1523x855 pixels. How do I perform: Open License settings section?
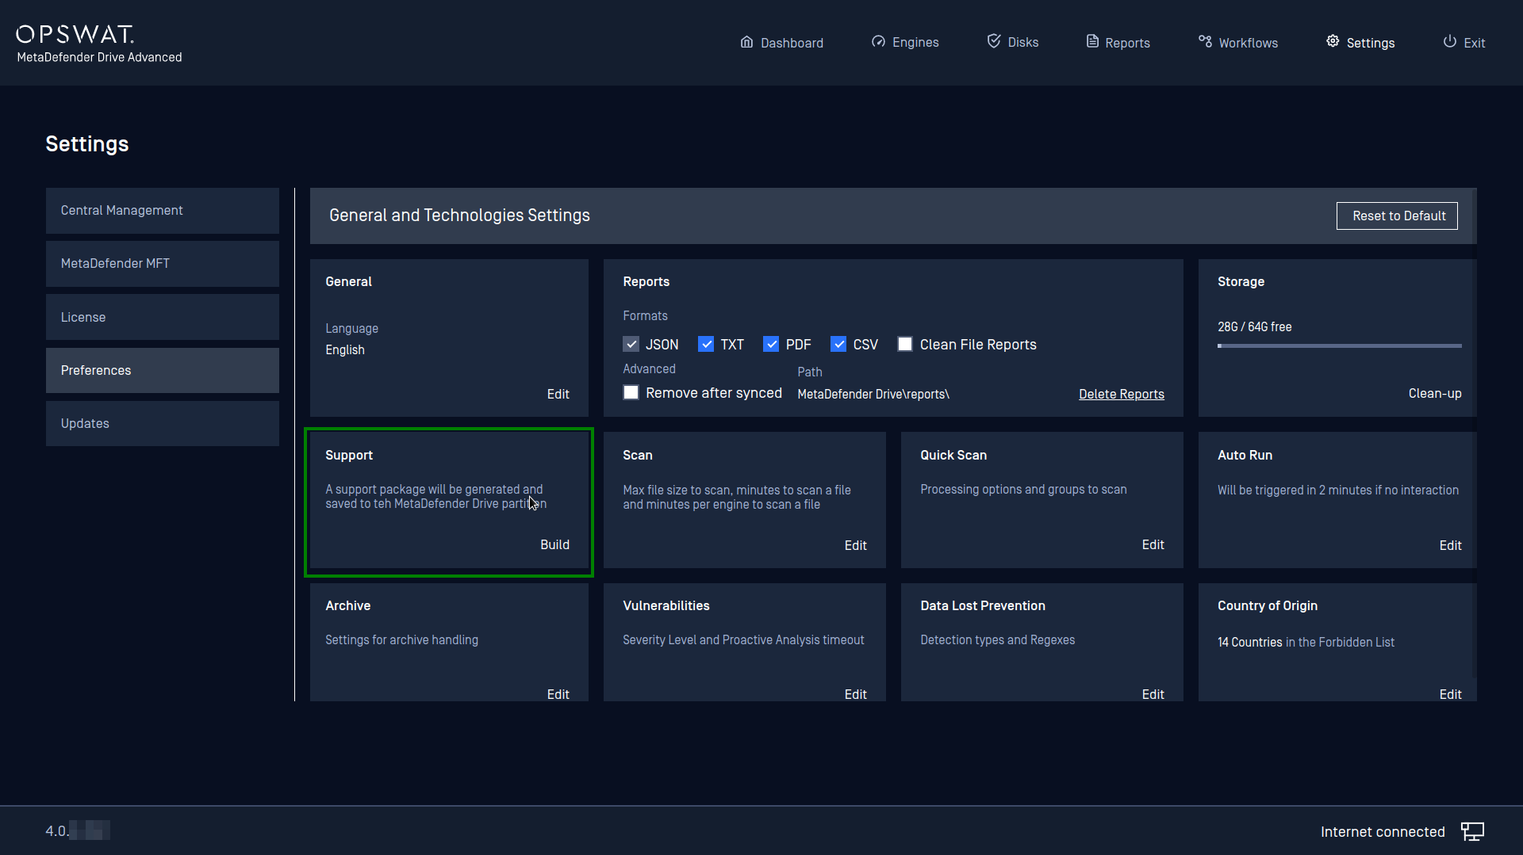[x=163, y=317]
